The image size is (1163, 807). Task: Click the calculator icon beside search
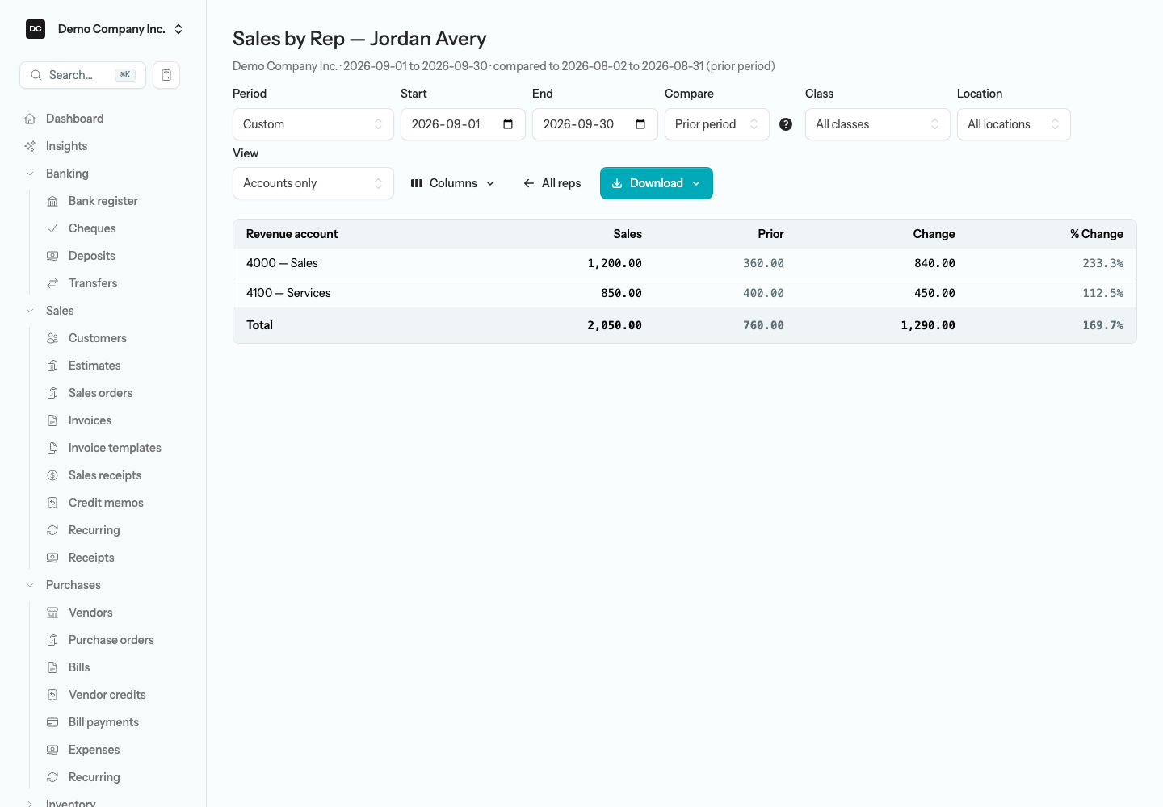click(x=166, y=75)
